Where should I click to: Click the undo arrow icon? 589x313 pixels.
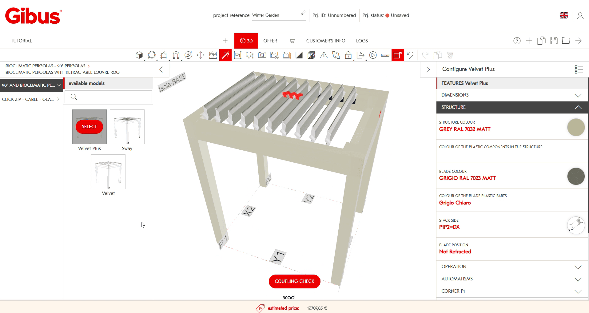click(x=410, y=55)
